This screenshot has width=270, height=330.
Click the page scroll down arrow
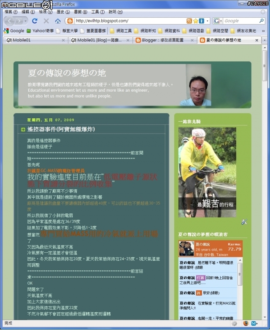click(x=265, y=317)
